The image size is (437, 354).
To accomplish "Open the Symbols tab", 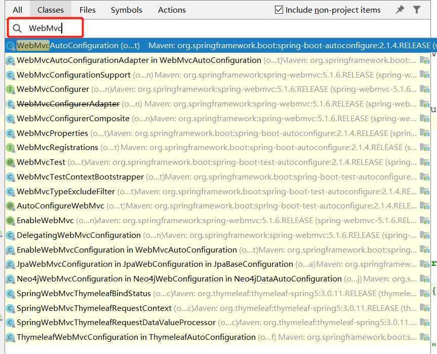I will pos(126,10).
